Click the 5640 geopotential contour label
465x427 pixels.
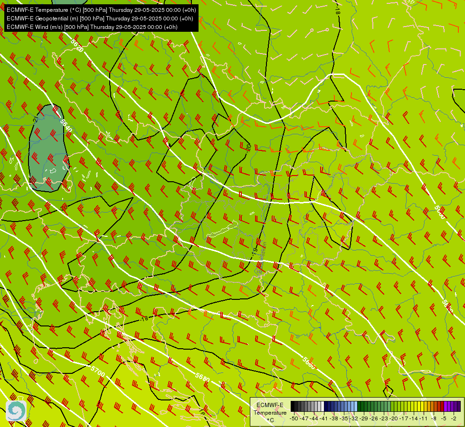(x=66, y=126)
